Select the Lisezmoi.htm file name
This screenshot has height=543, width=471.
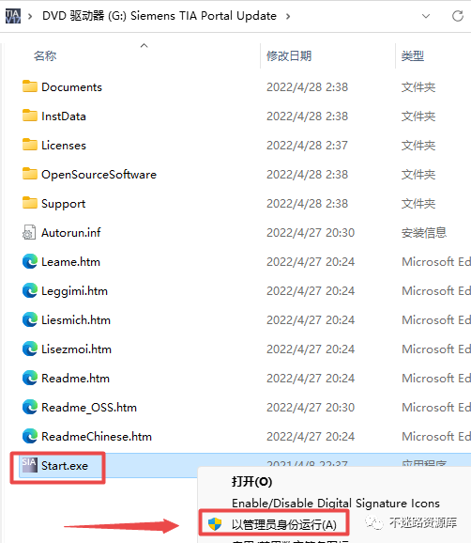click(x=76, y=349)
